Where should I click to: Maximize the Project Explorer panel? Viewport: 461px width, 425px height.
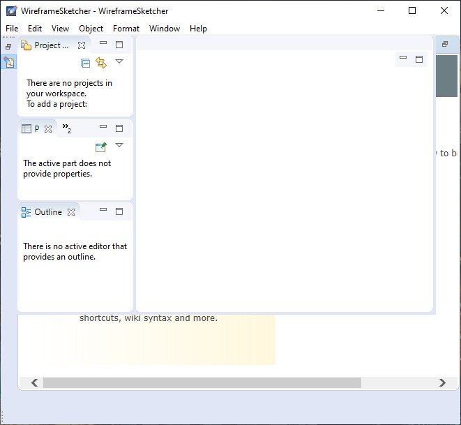(x=119, y=45)
